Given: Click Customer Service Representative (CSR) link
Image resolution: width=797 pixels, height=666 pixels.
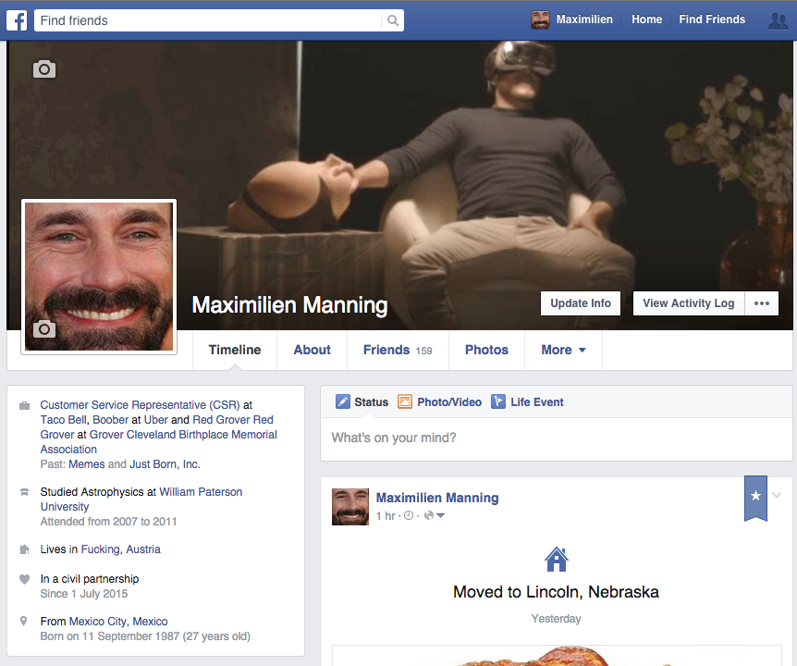Looking at the screenshot, I should click(x=140, y=404).
